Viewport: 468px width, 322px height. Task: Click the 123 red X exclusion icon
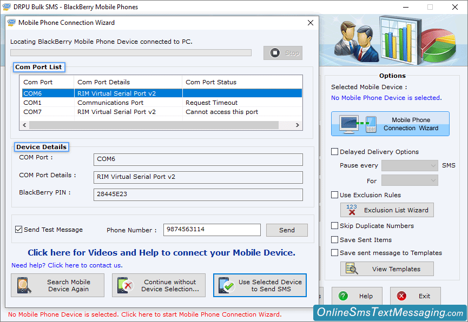352,210
